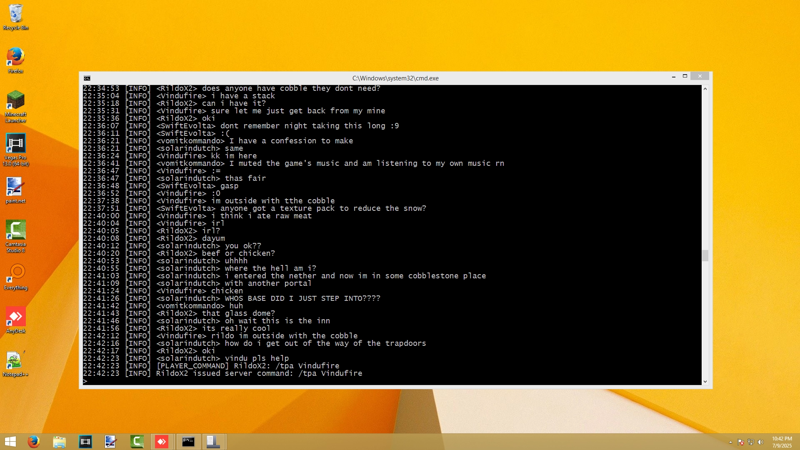Click the console vertical scrollbar thumb
The image size is (800, 450).
click(x=705, y=255)
